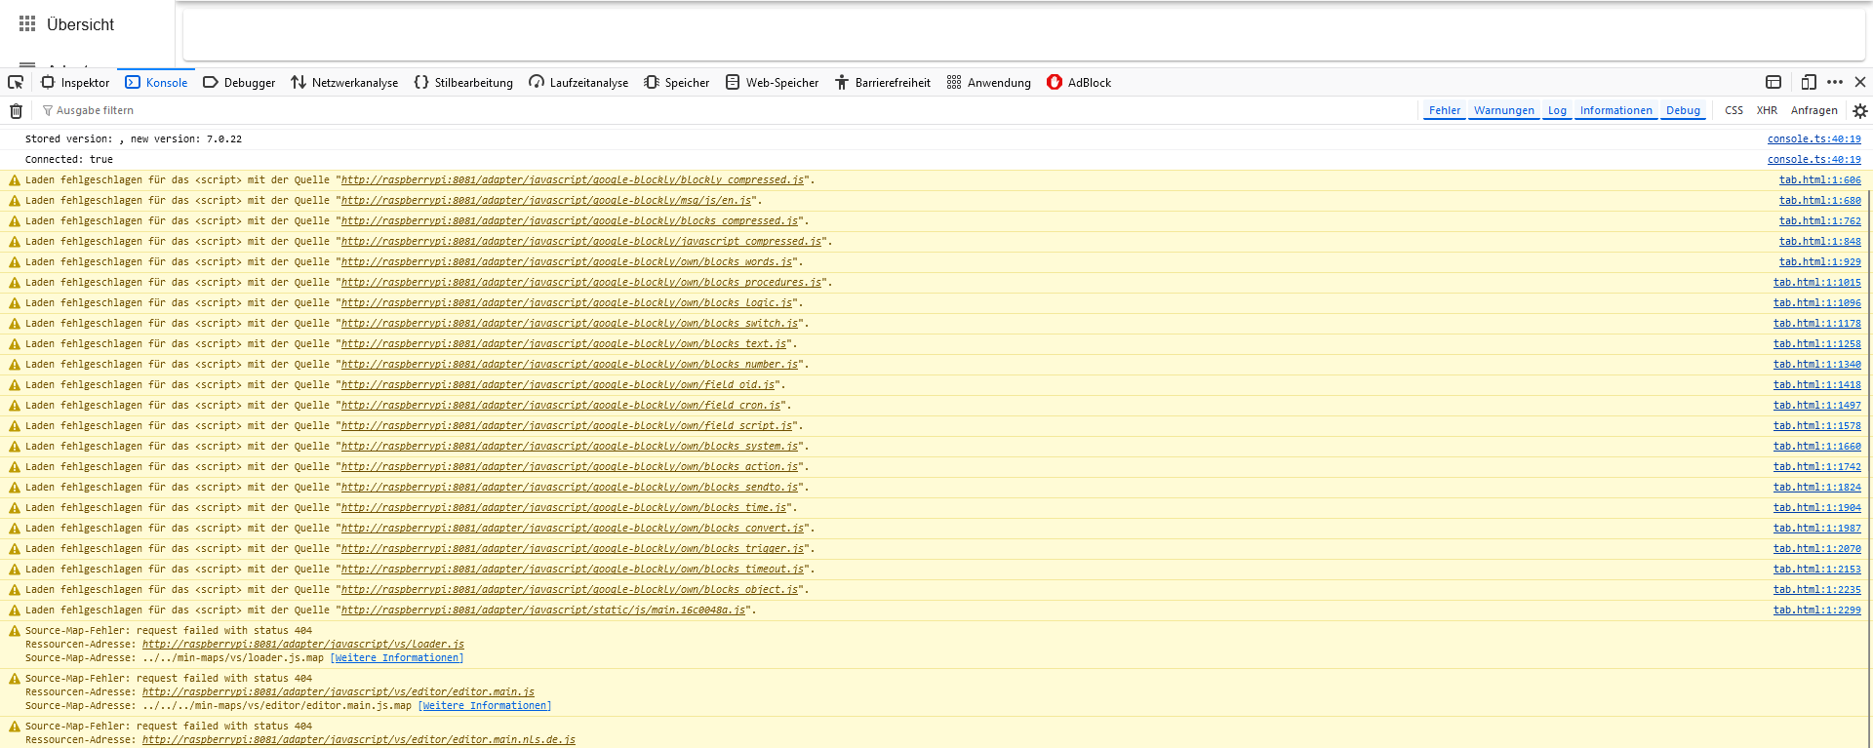The height and width of the screenshot is (748, 1873).
Task: Open the vs/editor/editor.main.js resource link
Action: [339, 692]
